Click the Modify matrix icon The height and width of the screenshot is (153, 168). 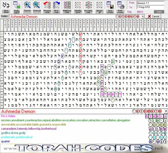pos(16,5)
